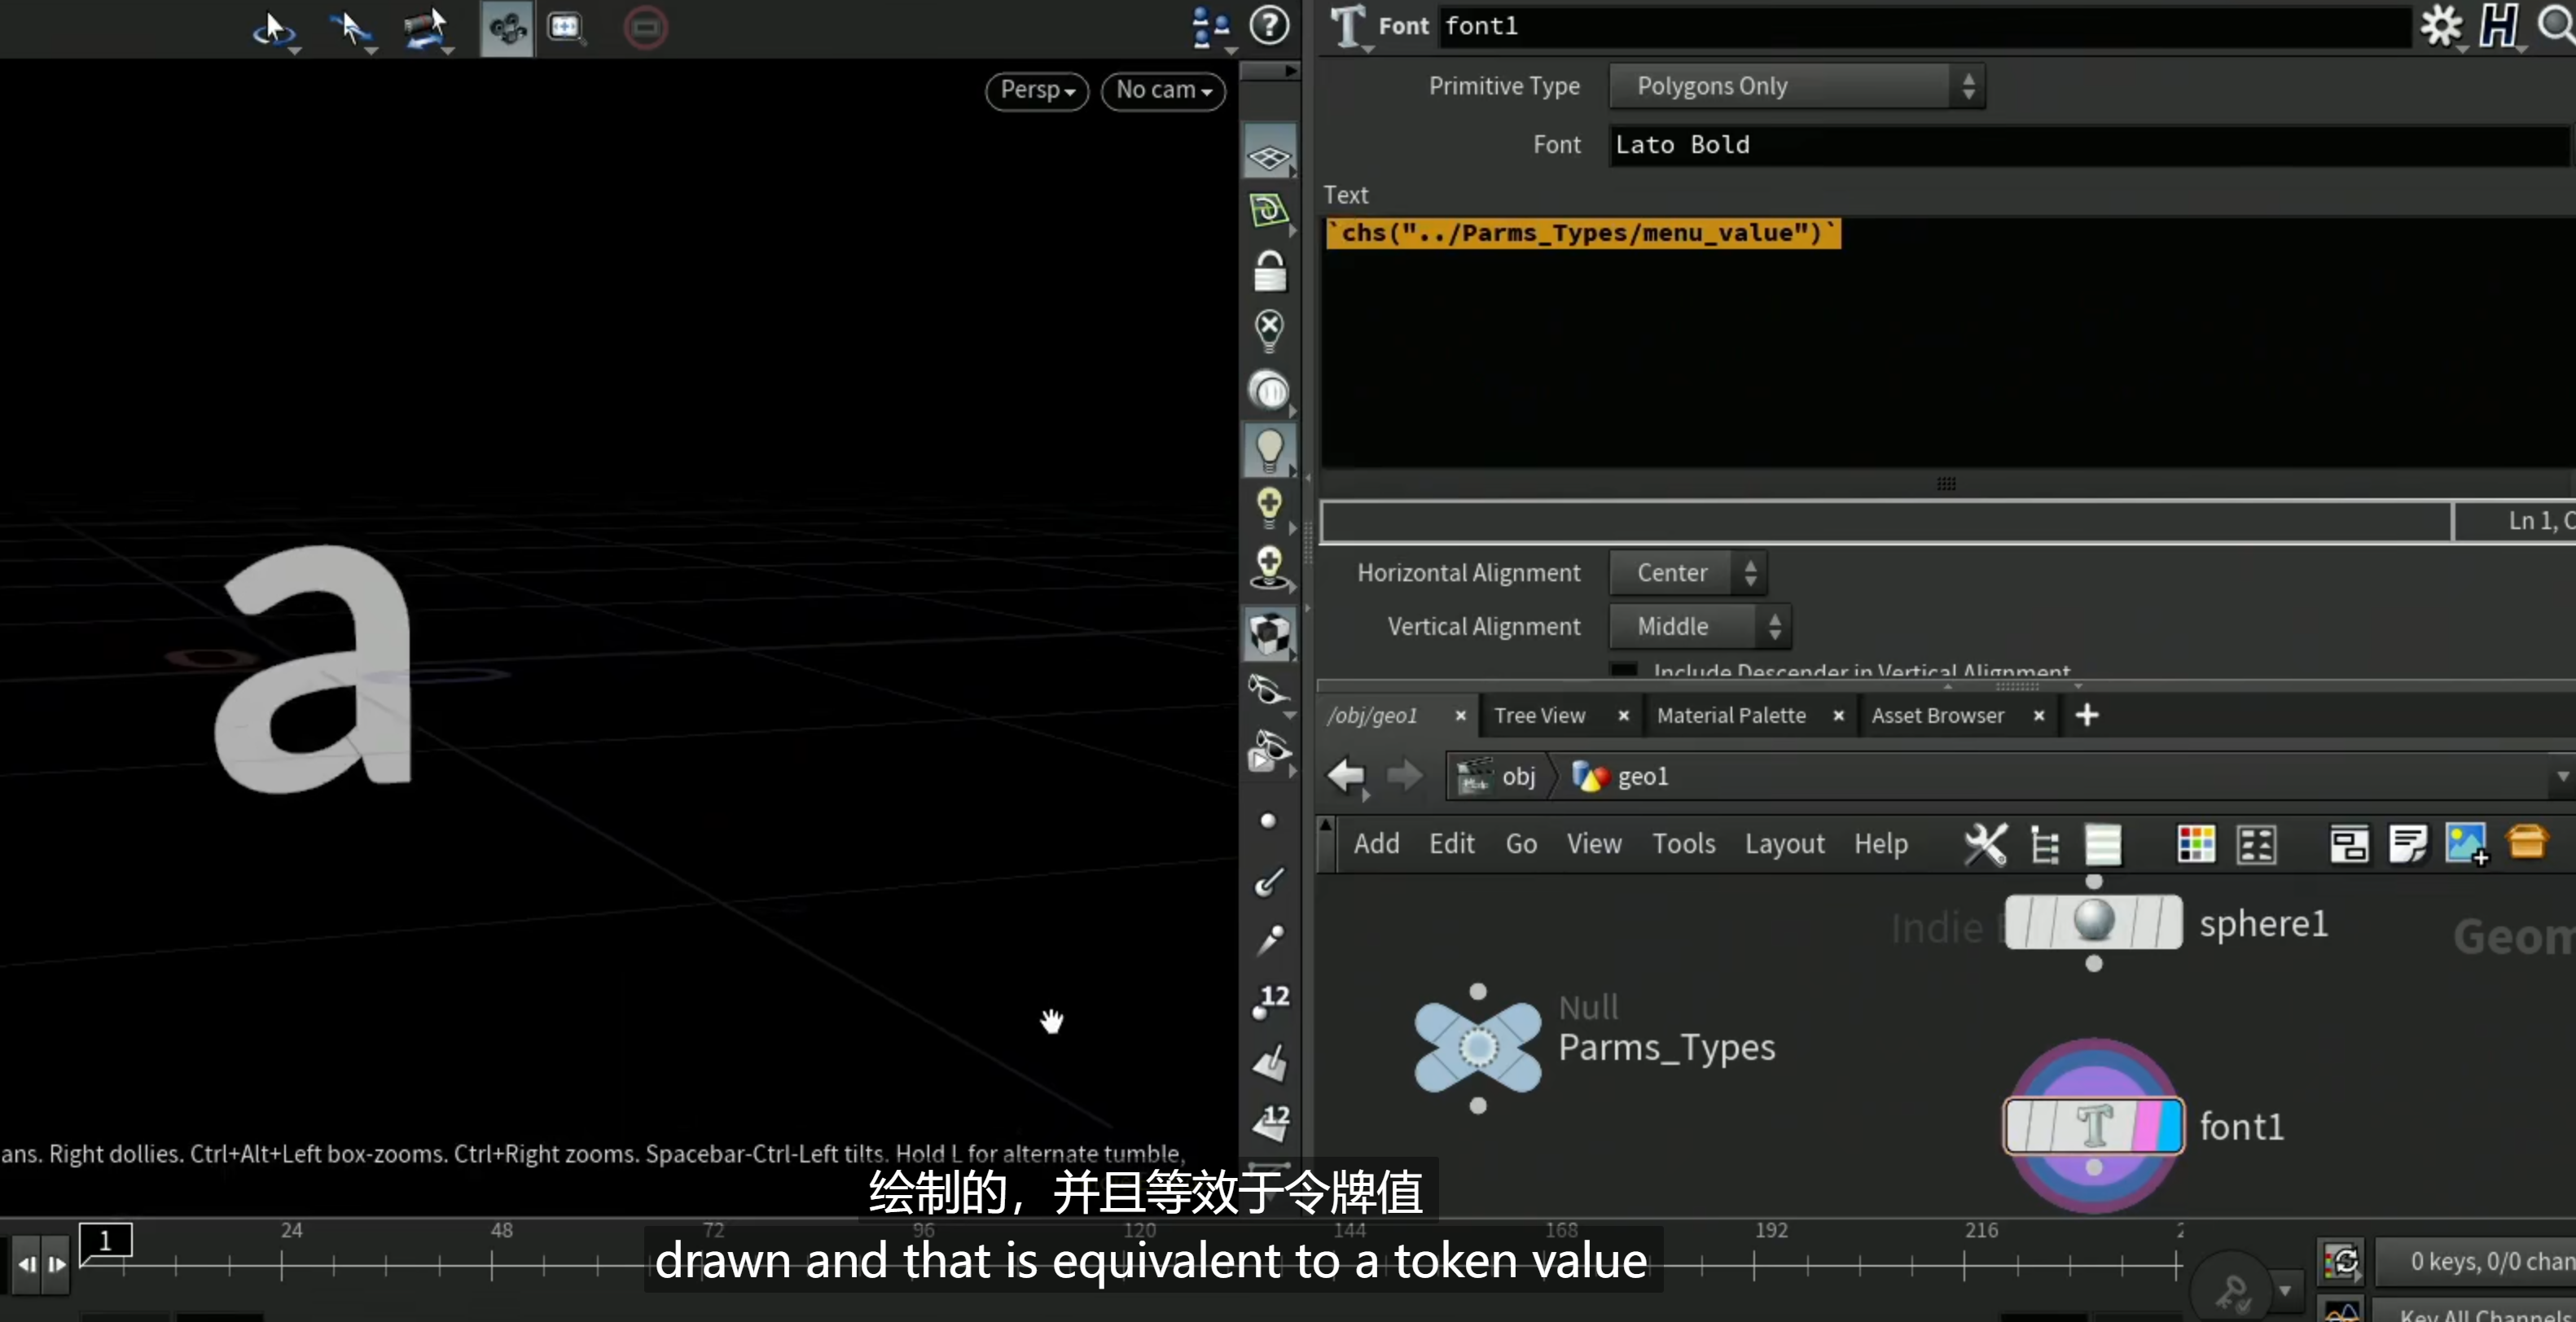Select the sphere1 node

(2093, 921)
